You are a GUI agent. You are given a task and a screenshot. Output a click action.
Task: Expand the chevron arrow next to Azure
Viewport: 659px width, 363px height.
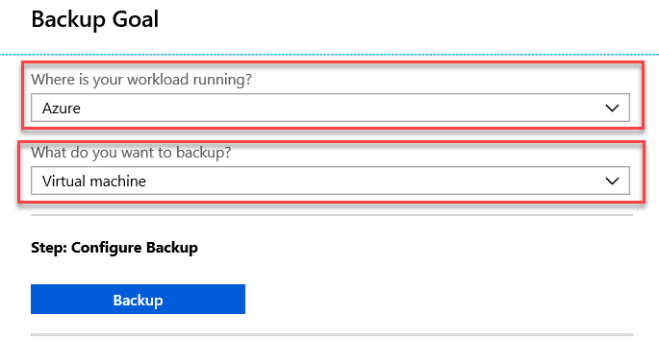pos(612,109)
